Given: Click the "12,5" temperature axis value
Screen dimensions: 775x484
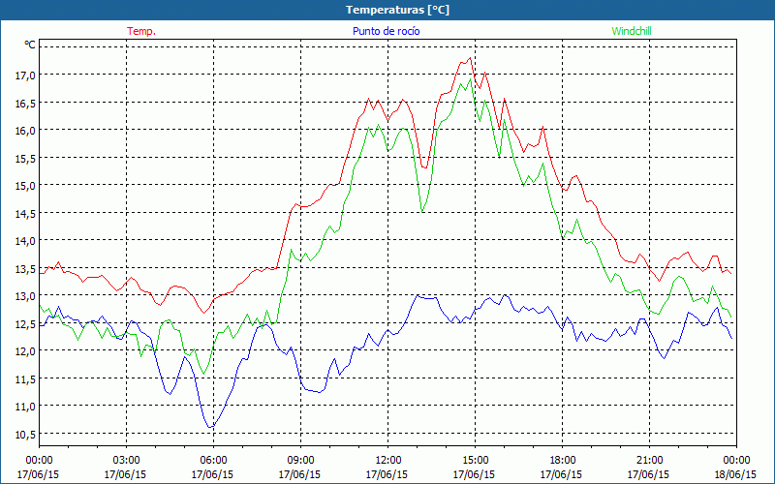Looking at the screenshot, I should click(26, 323).
